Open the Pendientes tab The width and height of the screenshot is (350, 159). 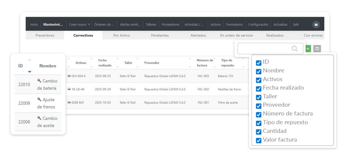[x=160, y=35]
